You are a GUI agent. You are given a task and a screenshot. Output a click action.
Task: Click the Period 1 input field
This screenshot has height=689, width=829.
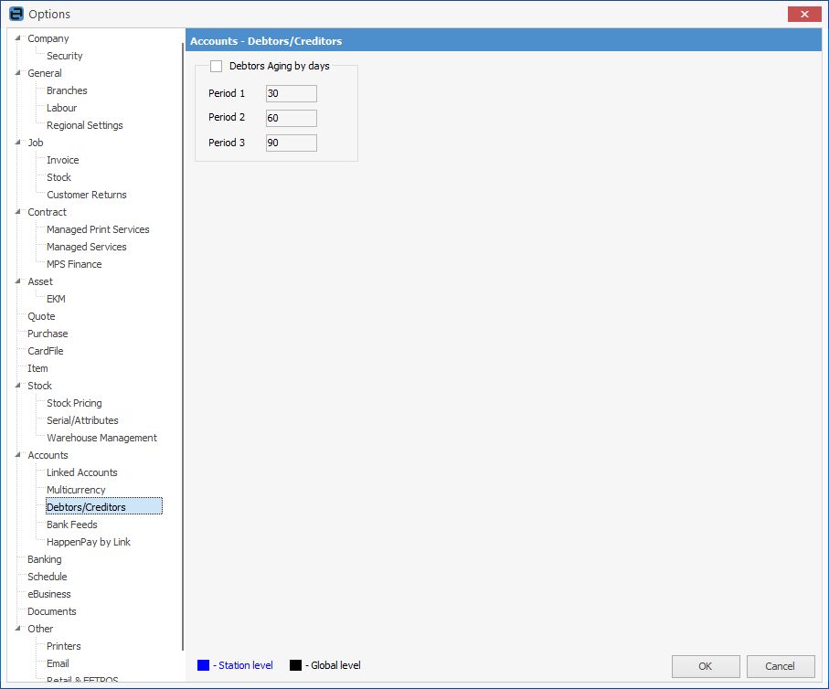[292, 93]
